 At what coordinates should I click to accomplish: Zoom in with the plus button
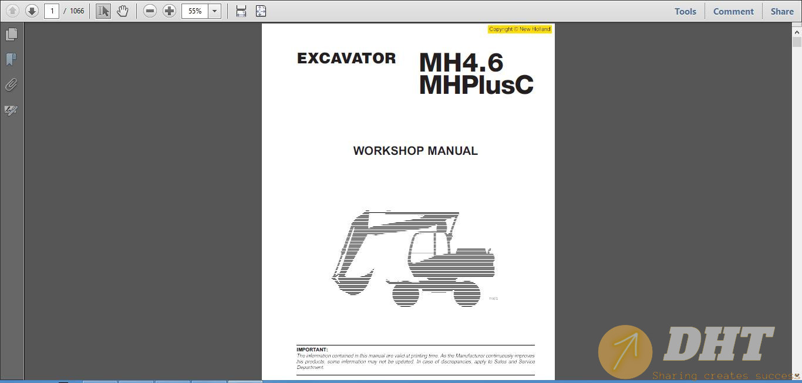(169, 11)
